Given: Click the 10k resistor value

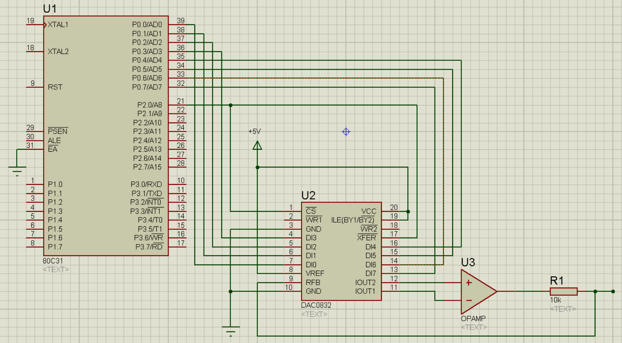Looking at the screenshot, I should pos(555,300).
